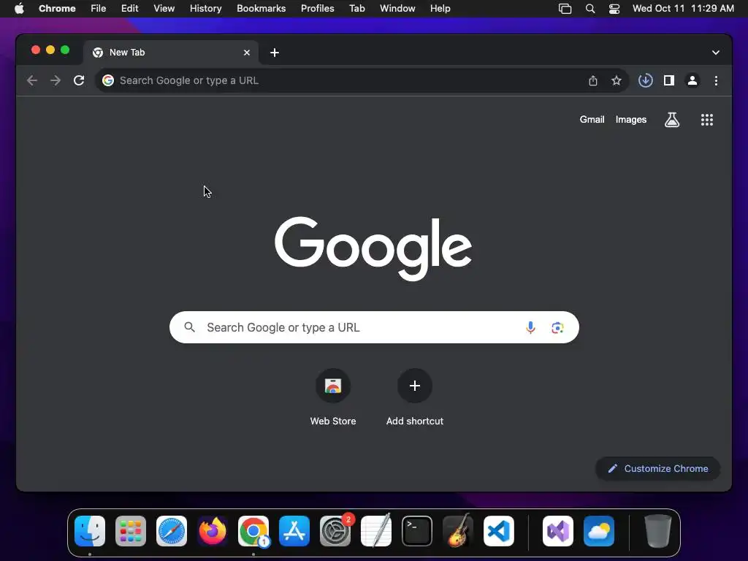Click magnifier icon in Google search box
The width and height of the screenshot is (748, 561).
pyautogui.click(x=189, y=327)
